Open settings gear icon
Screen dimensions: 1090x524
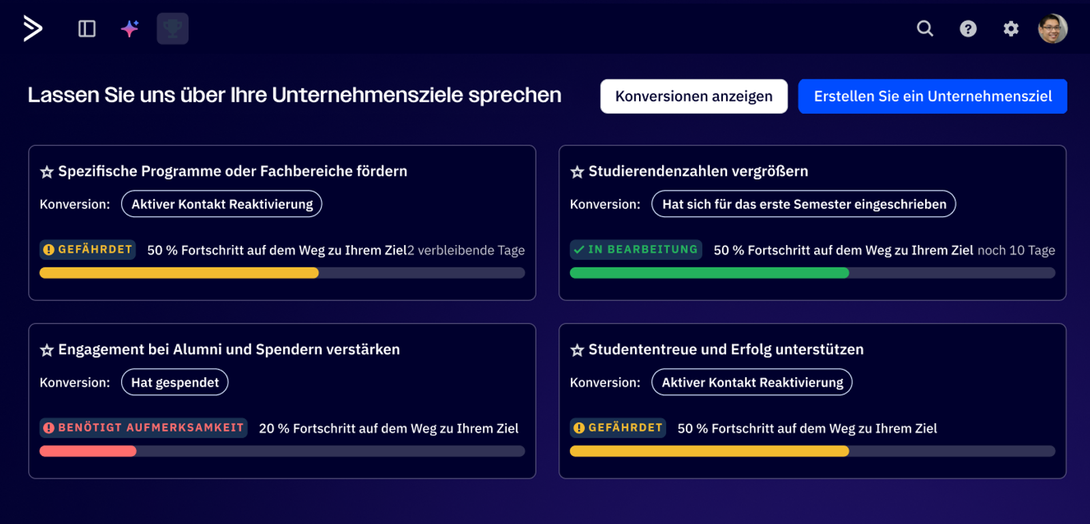tap(1011, 29)
